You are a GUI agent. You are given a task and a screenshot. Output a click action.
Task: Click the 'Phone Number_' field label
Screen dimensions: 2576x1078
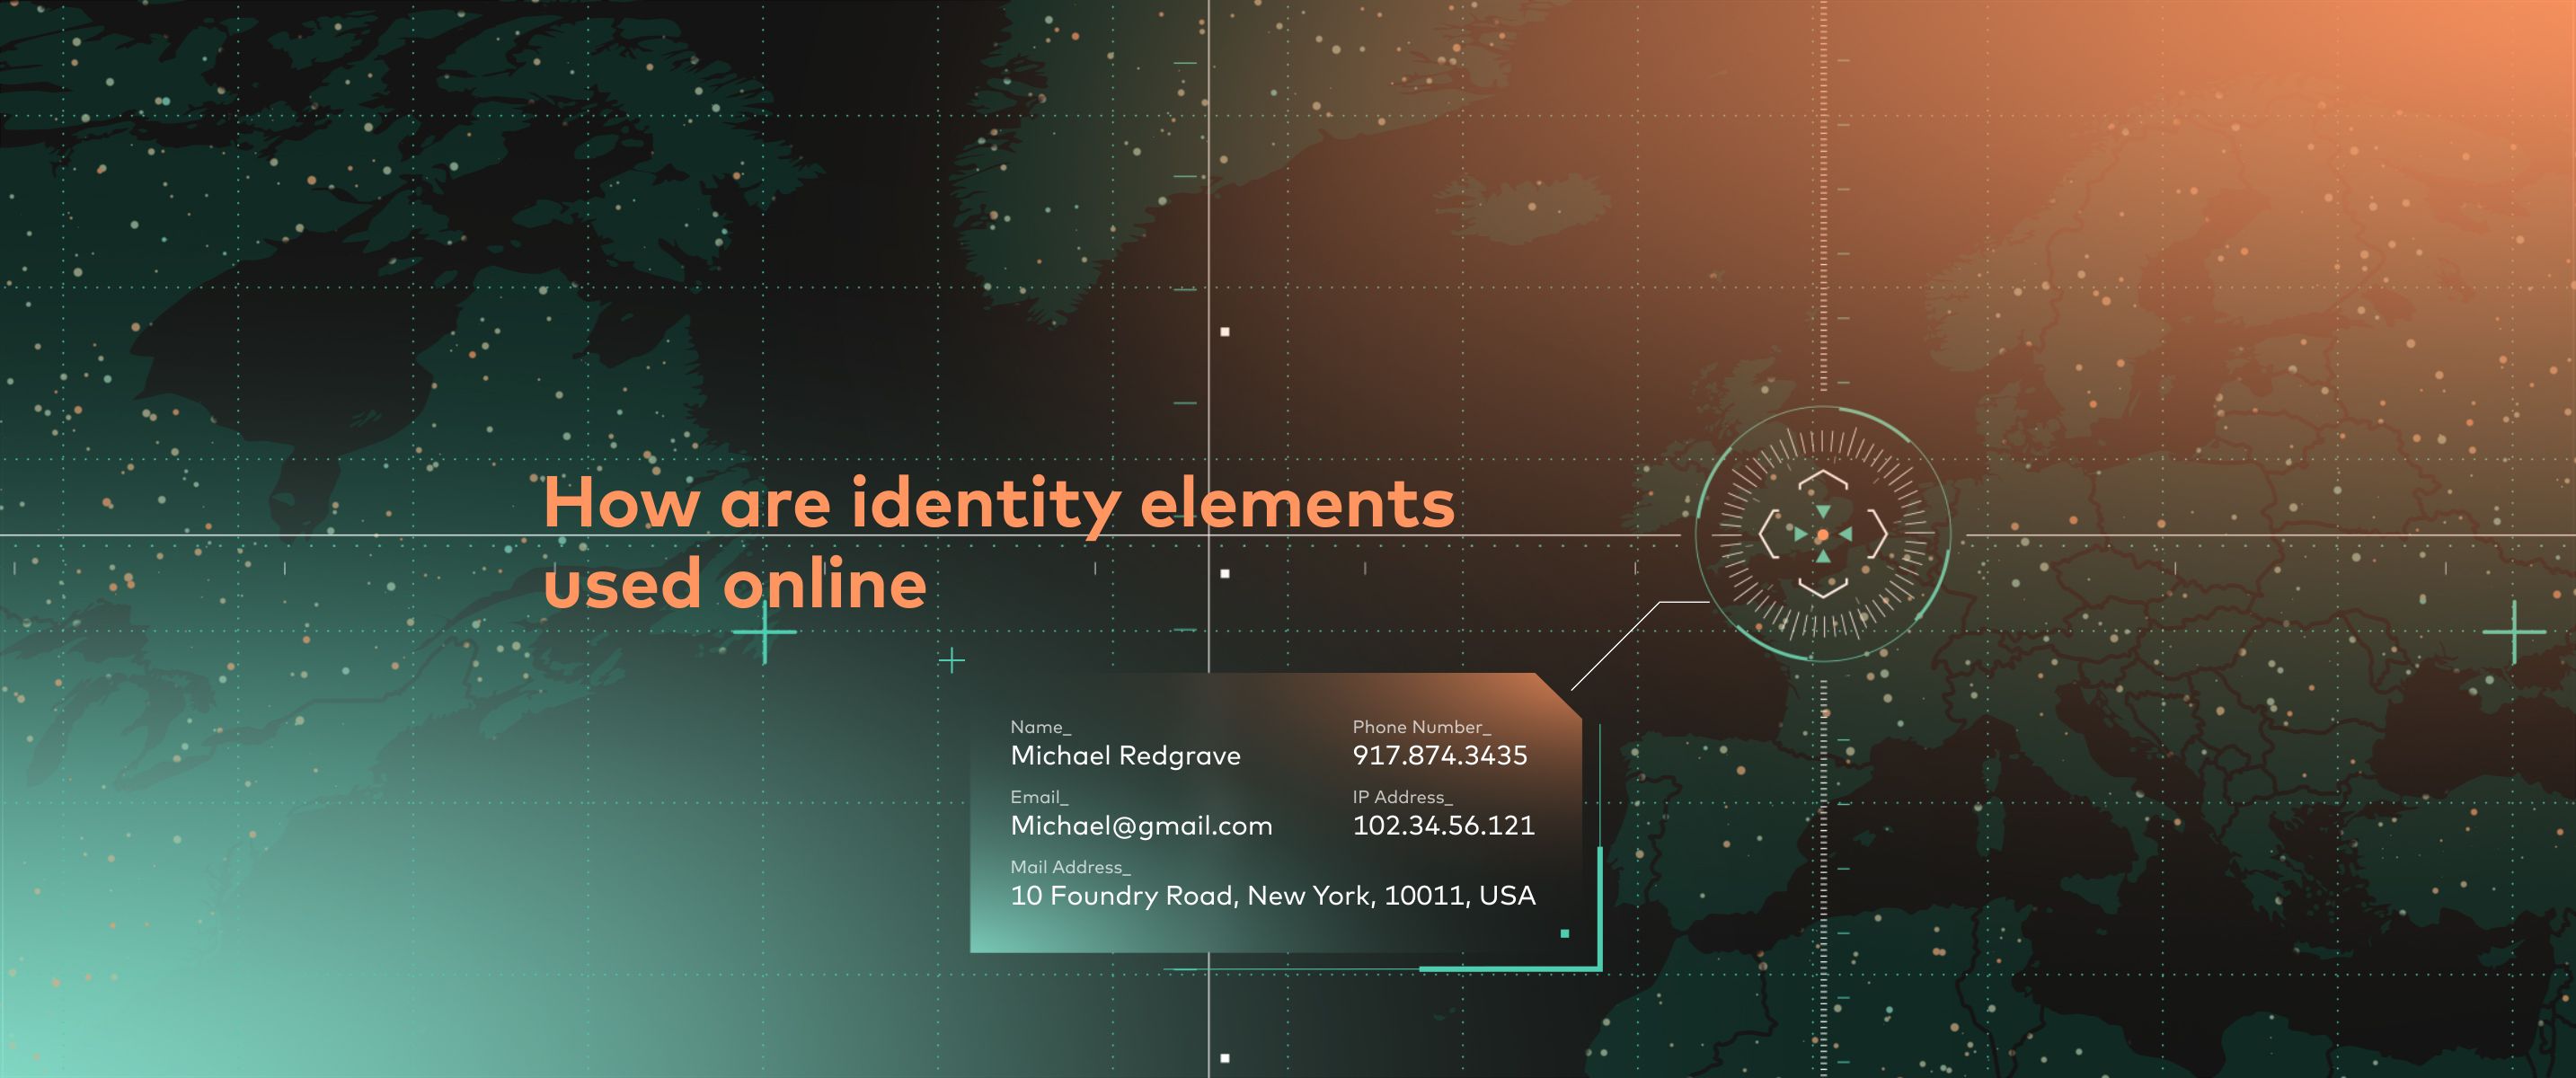[x=1421, y=727]
